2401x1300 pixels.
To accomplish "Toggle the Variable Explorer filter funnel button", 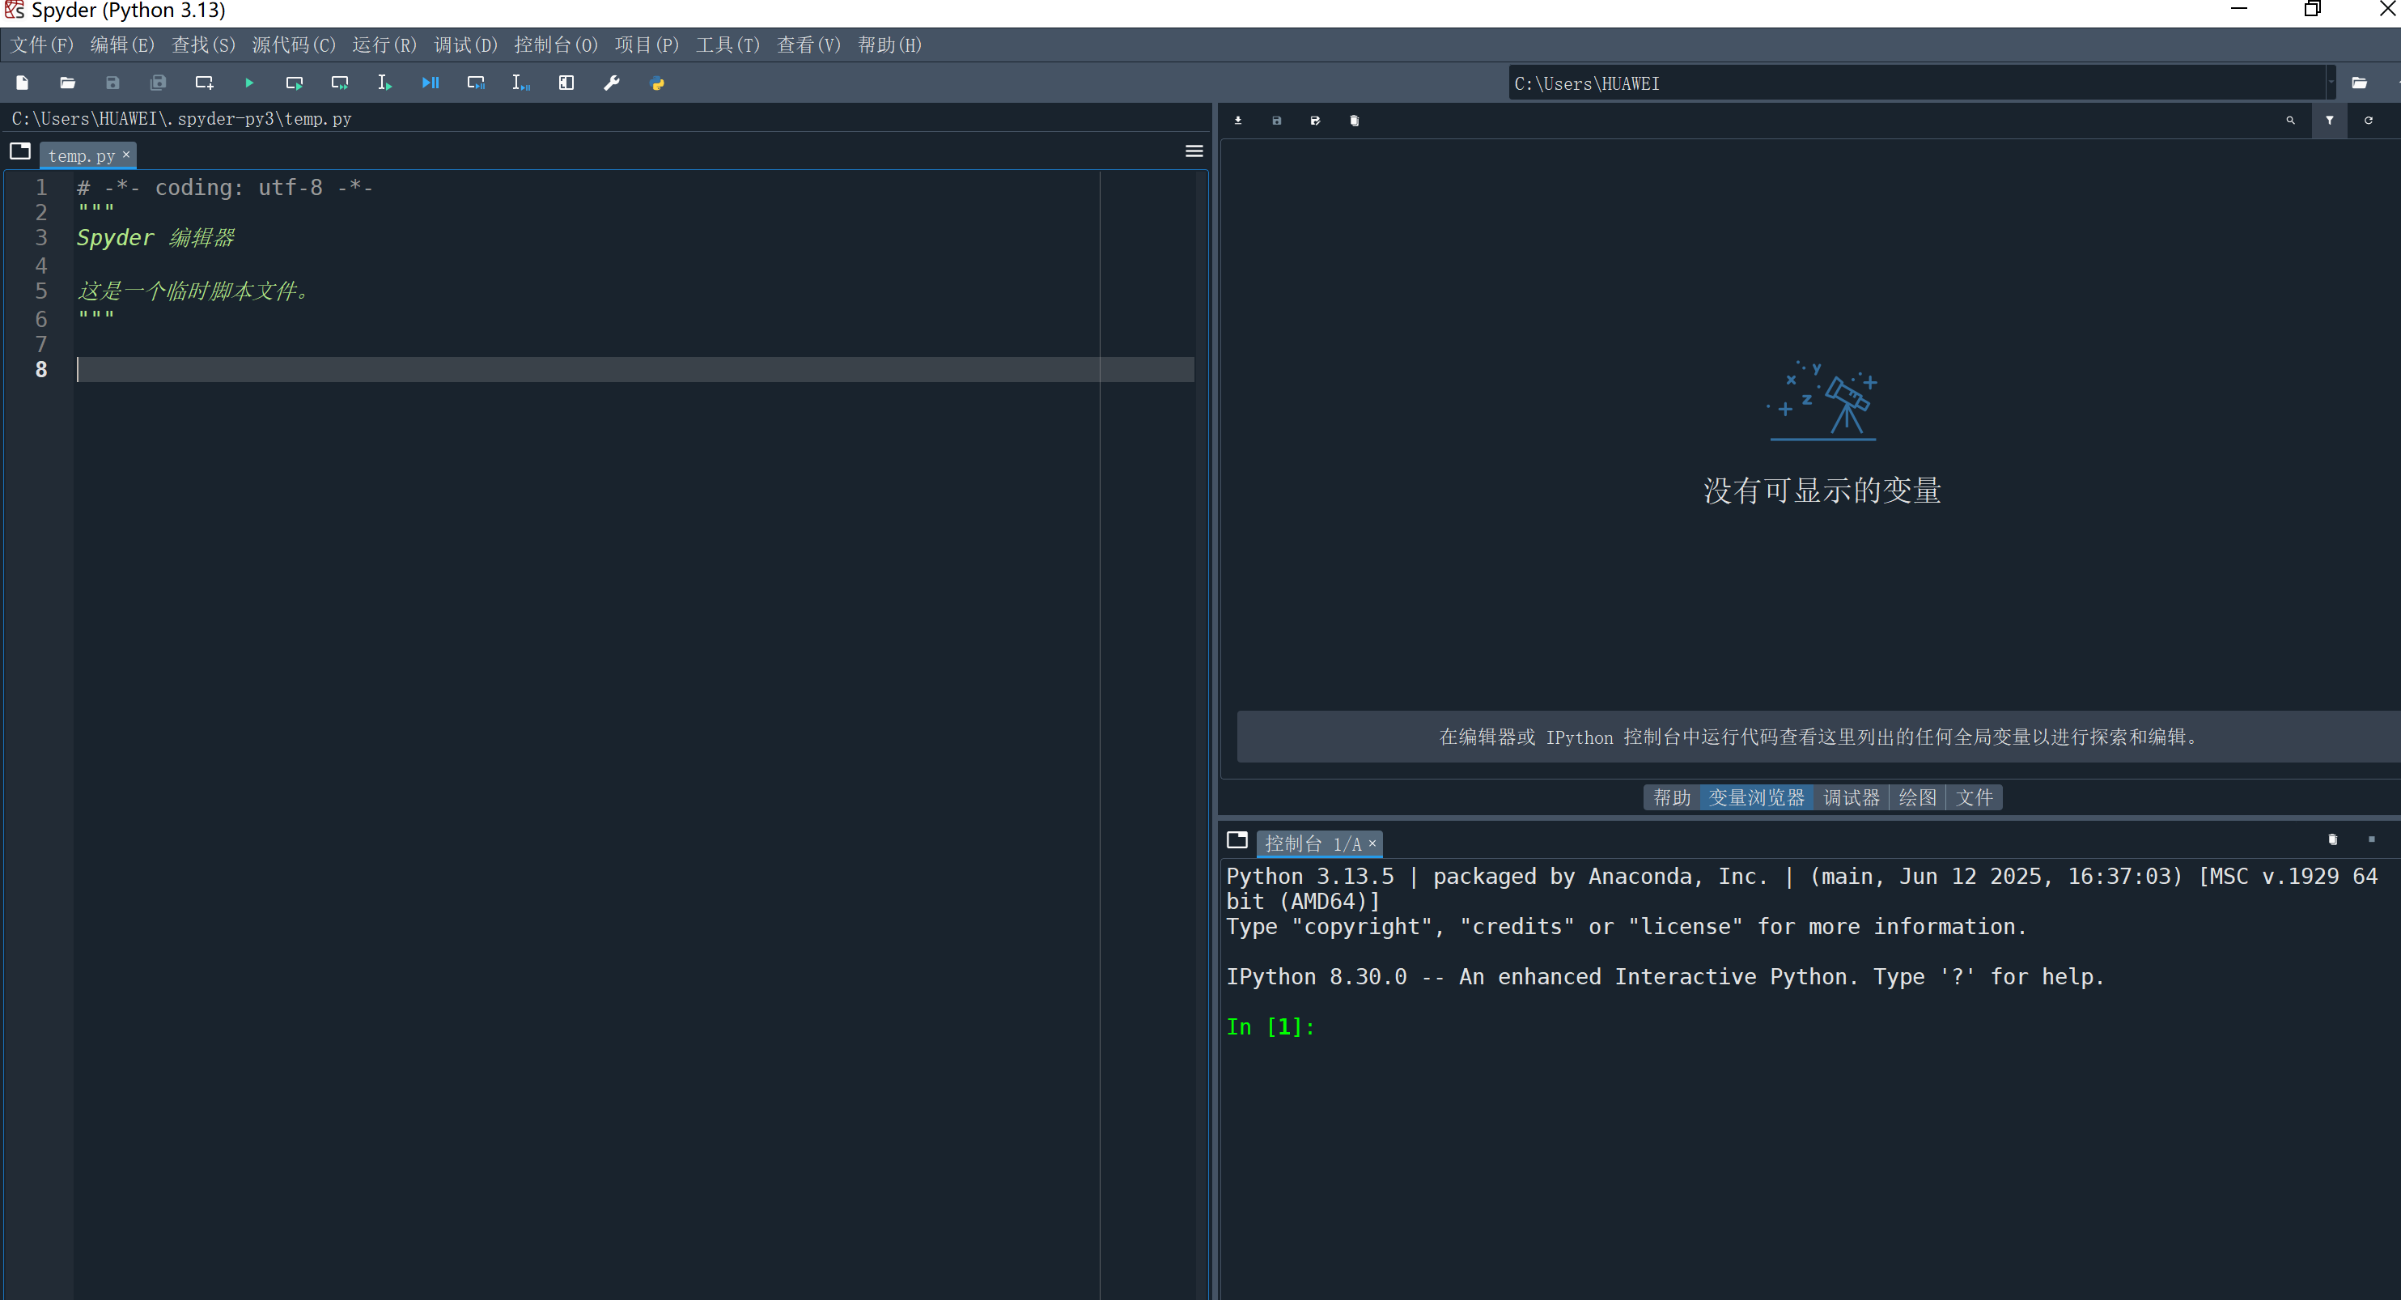I will (x=2329, y=121).
